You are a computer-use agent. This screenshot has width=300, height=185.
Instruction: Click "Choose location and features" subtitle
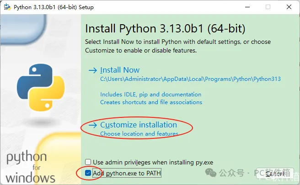click(139, 133)
